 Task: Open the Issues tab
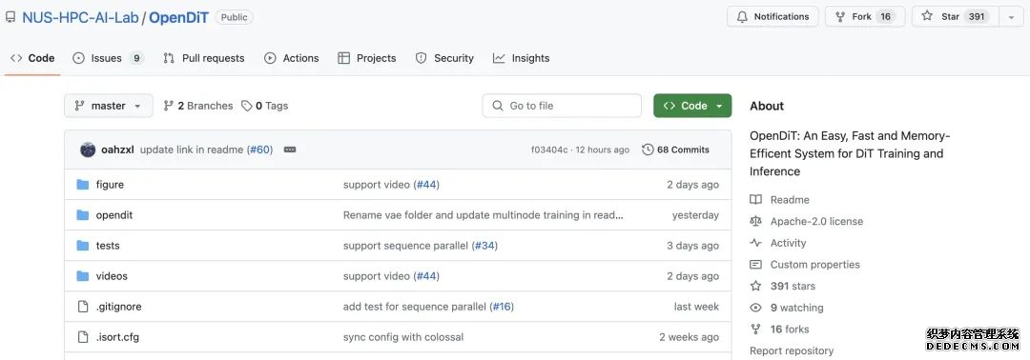[108, 58]
